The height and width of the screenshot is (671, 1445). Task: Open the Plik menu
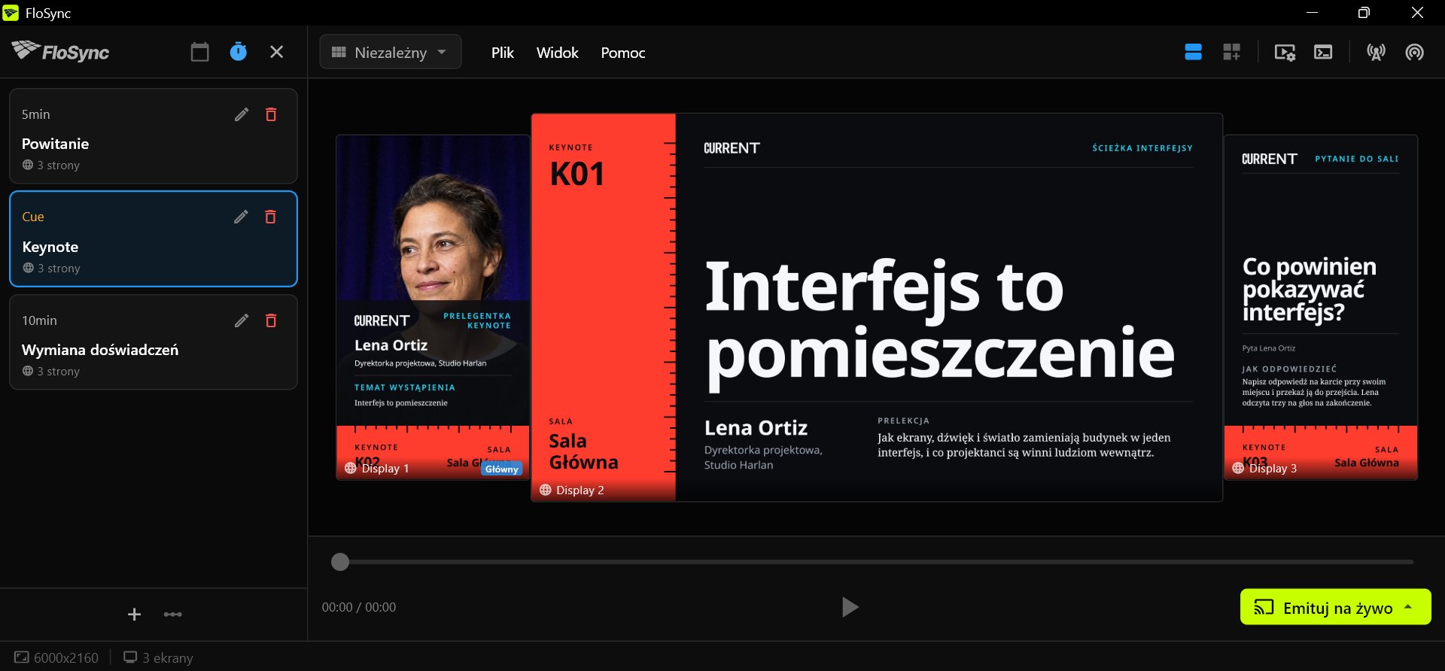pyautogui.click(x=503, y=53)
